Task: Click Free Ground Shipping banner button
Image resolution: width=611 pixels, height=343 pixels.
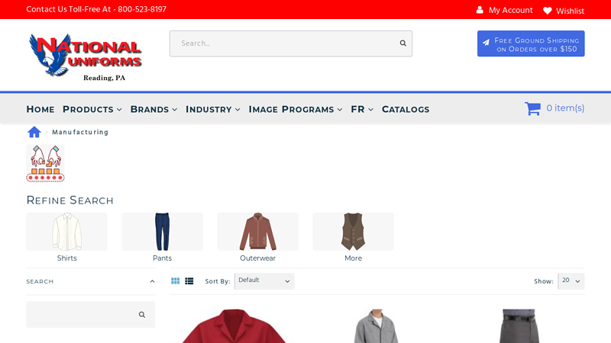Action: tap(531, 43)
